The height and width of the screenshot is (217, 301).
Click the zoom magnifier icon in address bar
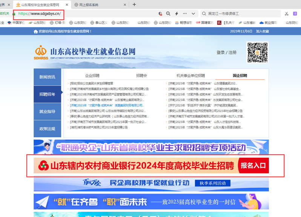(168, 14)
